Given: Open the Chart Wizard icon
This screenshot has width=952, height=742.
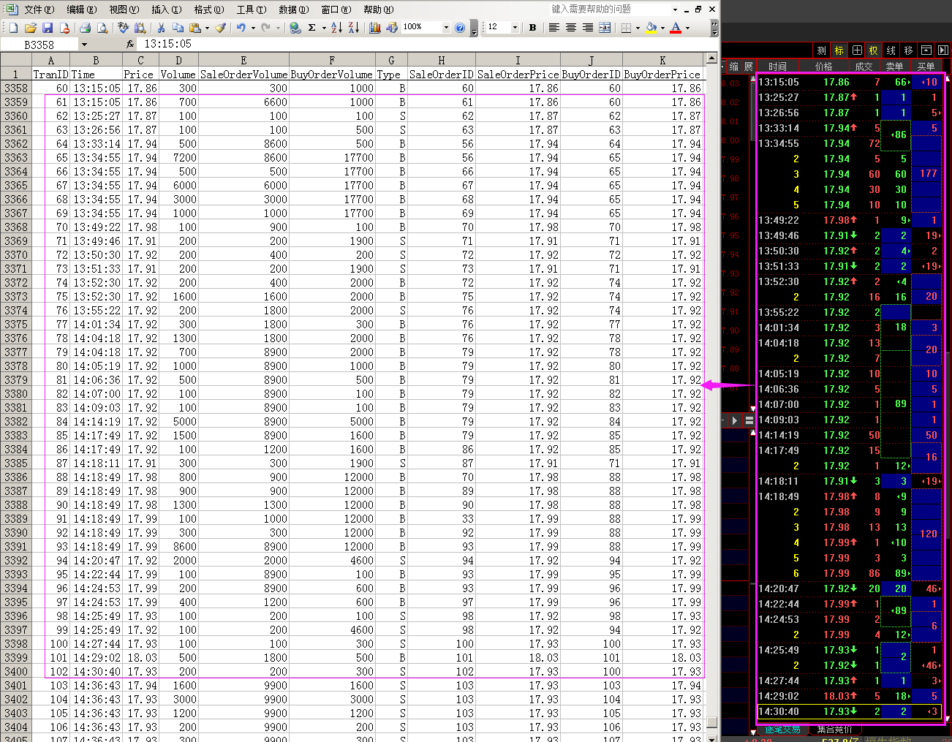Looking at the screenshot, I should pos(374,26).
